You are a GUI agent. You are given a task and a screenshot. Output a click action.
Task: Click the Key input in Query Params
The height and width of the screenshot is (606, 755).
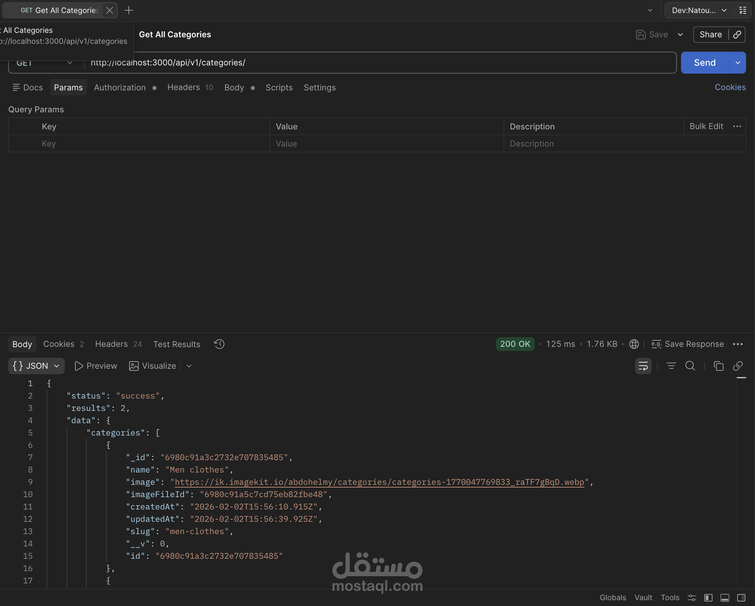154,143
